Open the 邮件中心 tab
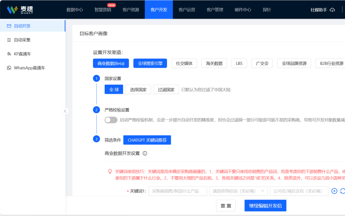Image resolution: width=345 pixels, height=216 pixels. tap(243, 10)
